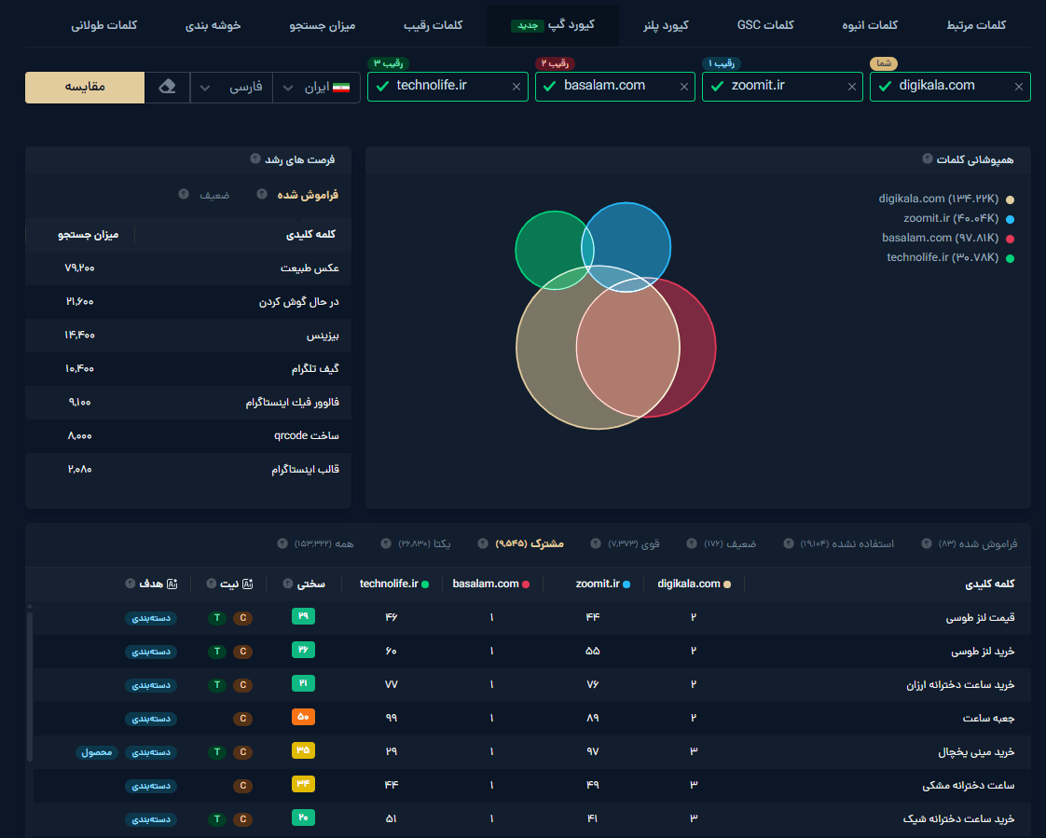Image resolution: width=1046 pixels, height=838 pixels.
Task: Select ضعیف tab in growth opportunities
Action: pyautogui.click(x=214, y=195)
